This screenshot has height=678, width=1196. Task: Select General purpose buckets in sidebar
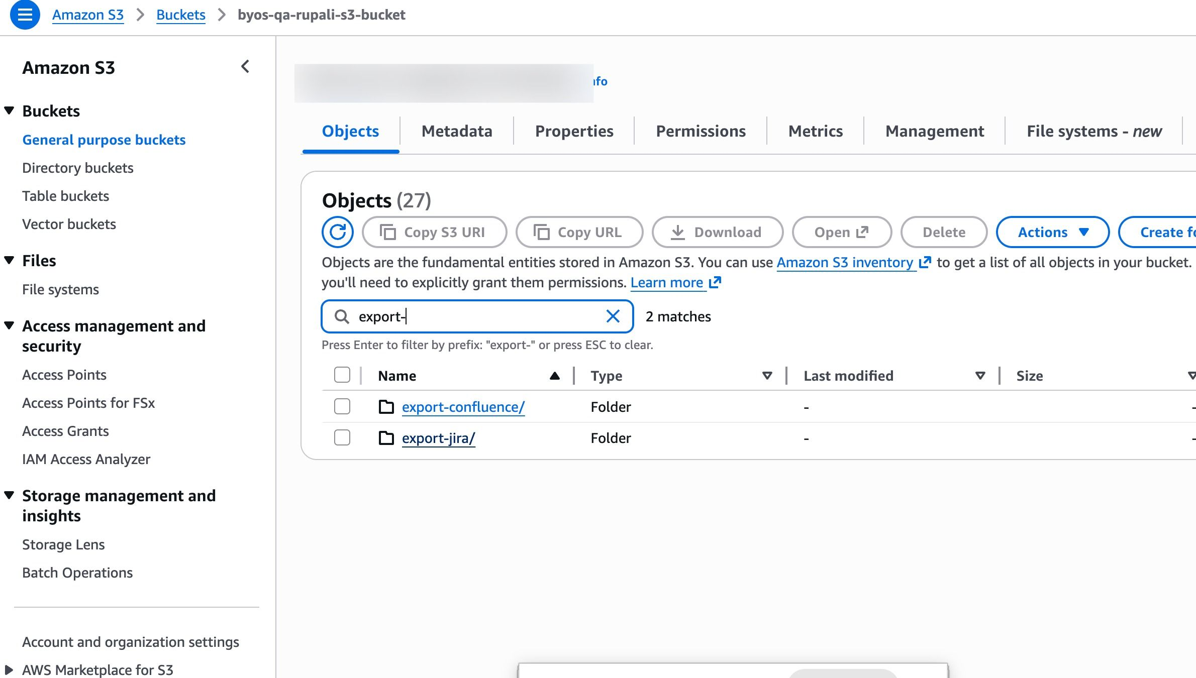point(104,140)
